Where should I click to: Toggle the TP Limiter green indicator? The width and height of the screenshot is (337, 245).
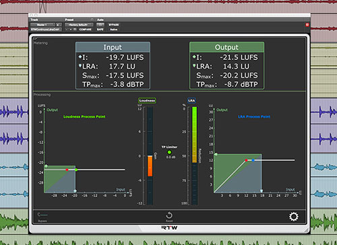coord(169,152)
